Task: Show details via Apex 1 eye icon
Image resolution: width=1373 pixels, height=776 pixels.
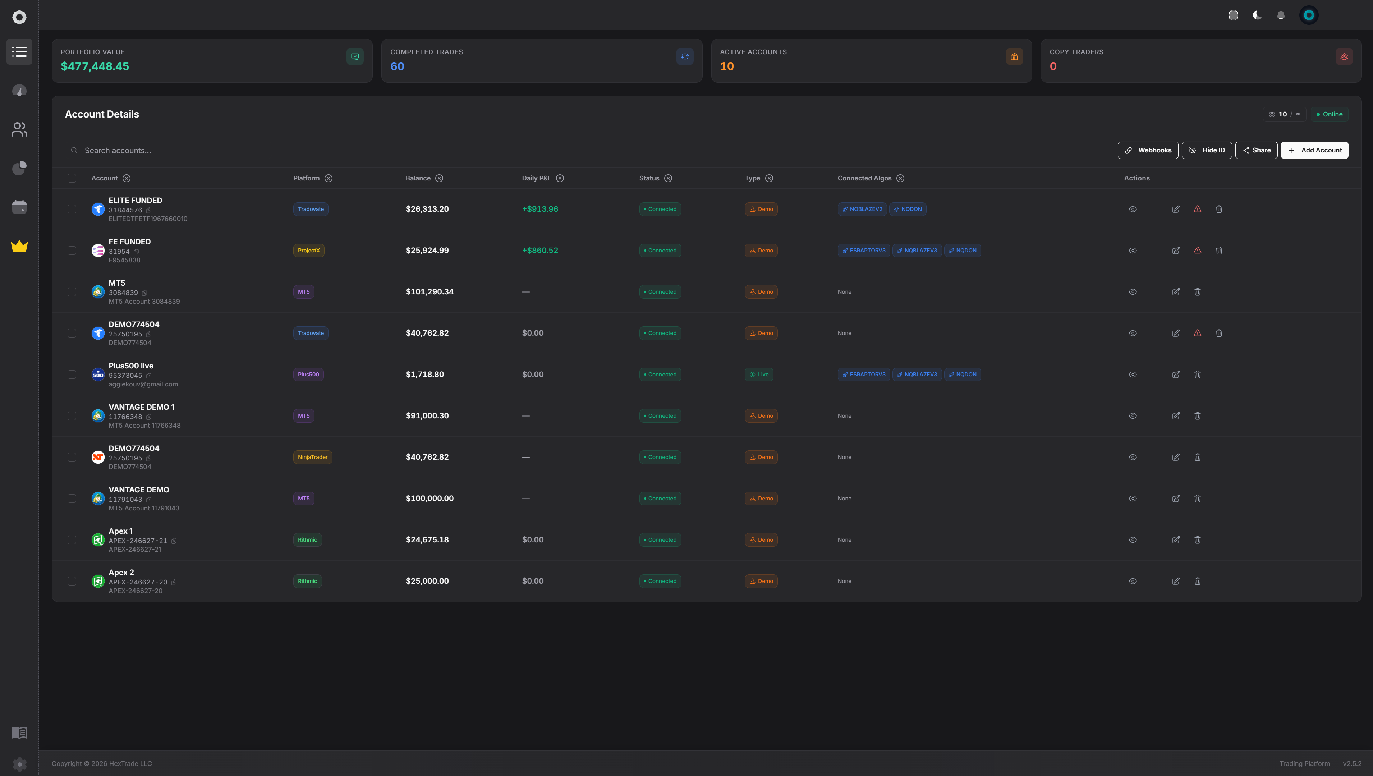Action: click(x=1133, y=539)
